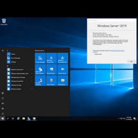Open File Explorer from the taskbar
This screenshot has height=138, width=138.
pyautogui.click(x=24, y=118)
